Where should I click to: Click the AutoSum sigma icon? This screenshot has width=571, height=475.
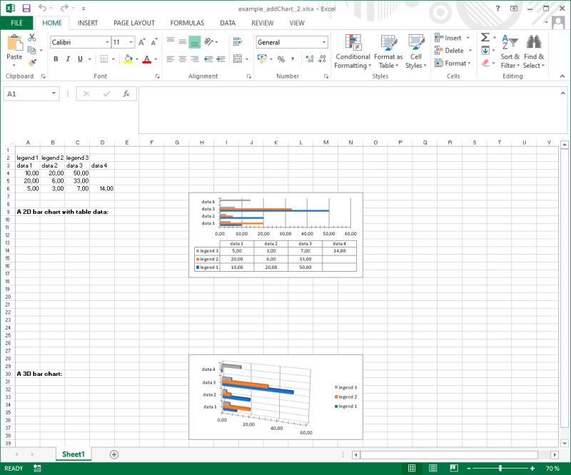pyautogui.click(x=485, y=37)
